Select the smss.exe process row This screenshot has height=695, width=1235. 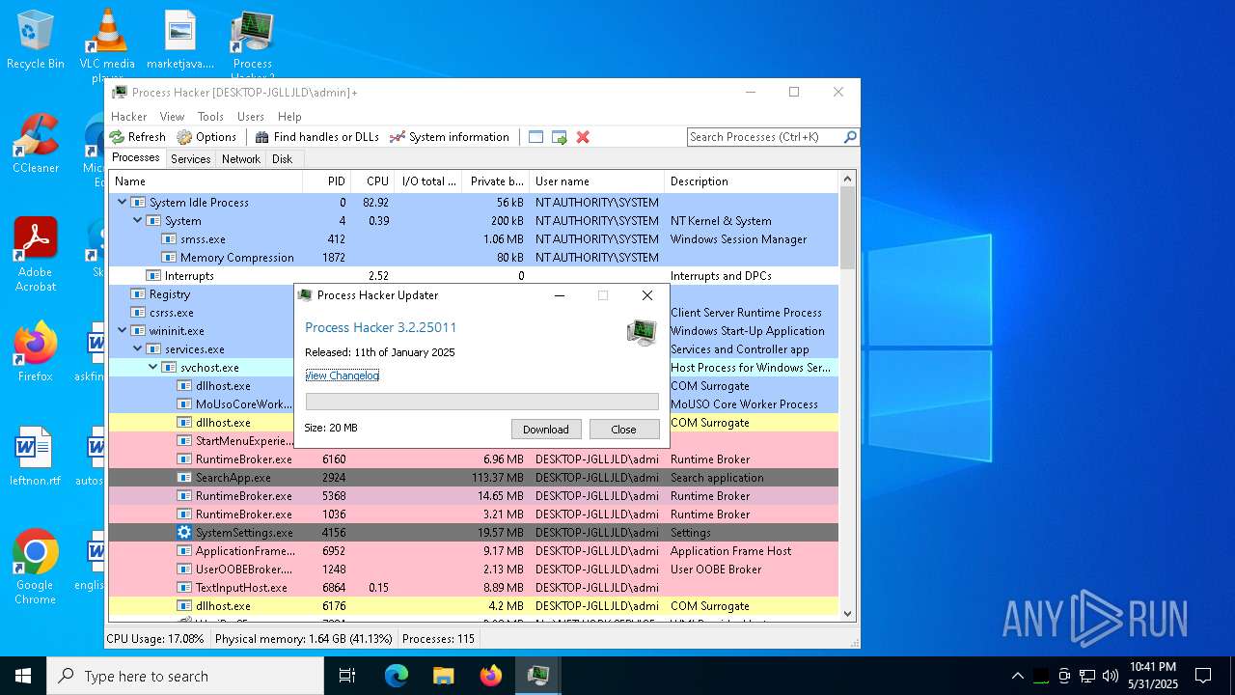[473, 239]
